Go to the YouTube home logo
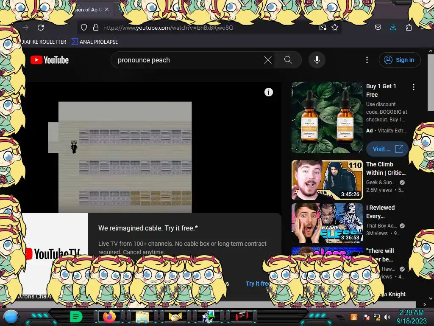This screenshot has height=326, width=434. point(50,60)
